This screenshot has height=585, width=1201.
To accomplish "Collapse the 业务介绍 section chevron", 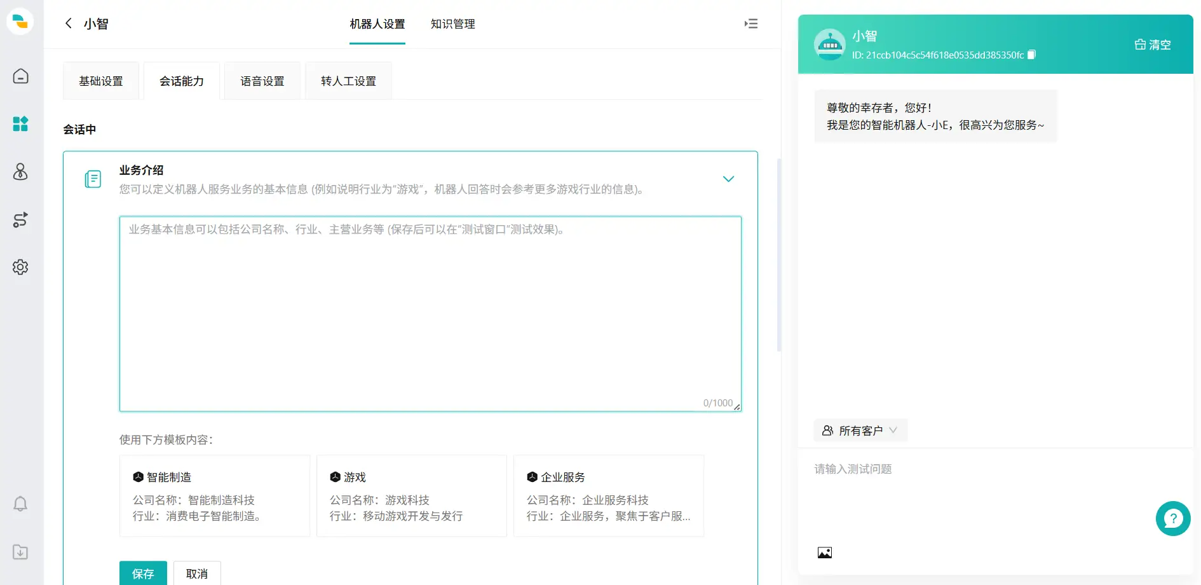I will (729, 179).
